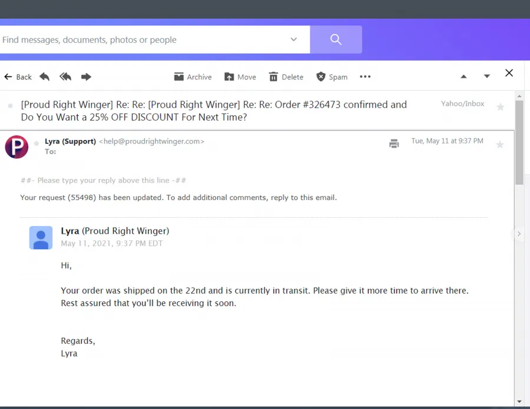
Task: Star the conversation next to Yahoo/Inbox
Action: [x=500, y=108]
